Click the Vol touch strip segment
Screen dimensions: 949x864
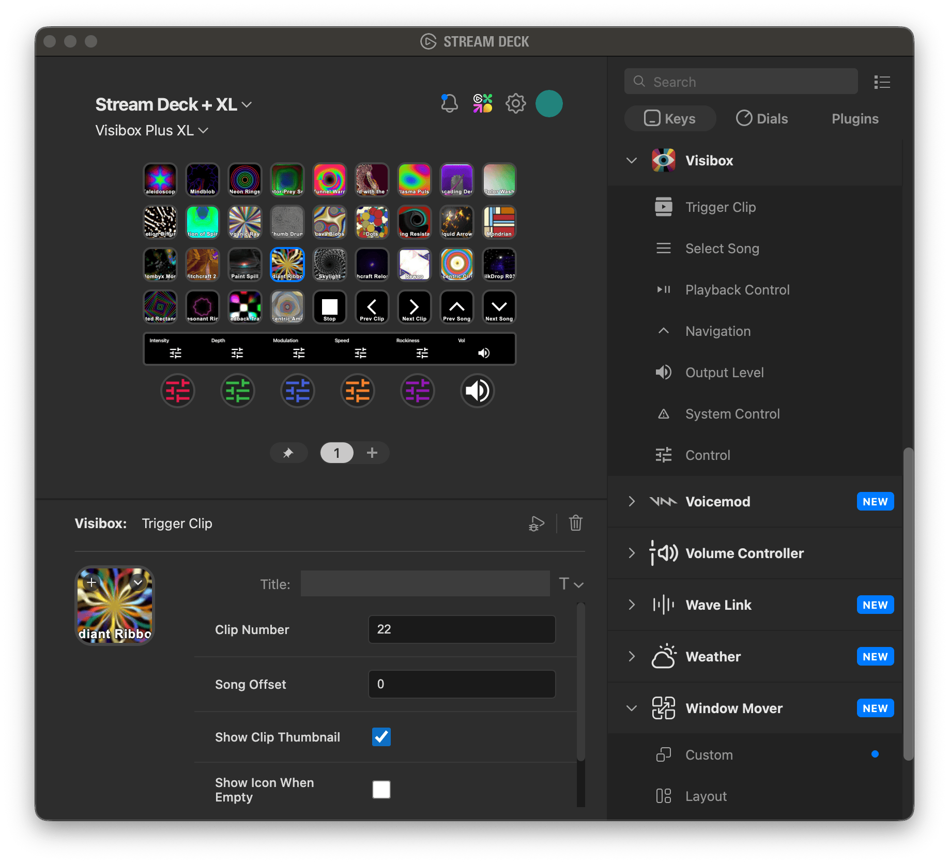(x=484, y=349)
